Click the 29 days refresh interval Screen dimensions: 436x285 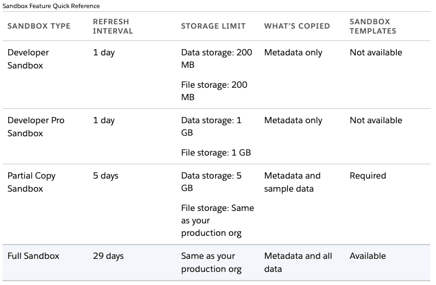(x=108, y=256)
